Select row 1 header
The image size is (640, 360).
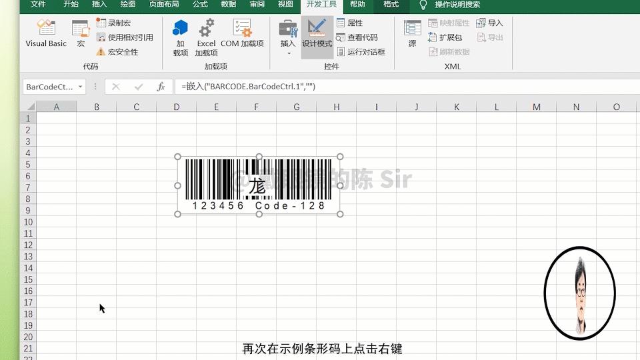[x=28, y=119]
